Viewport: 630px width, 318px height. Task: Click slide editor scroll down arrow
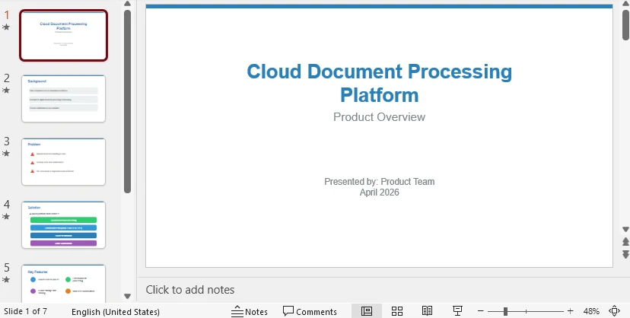click(625, 229)
